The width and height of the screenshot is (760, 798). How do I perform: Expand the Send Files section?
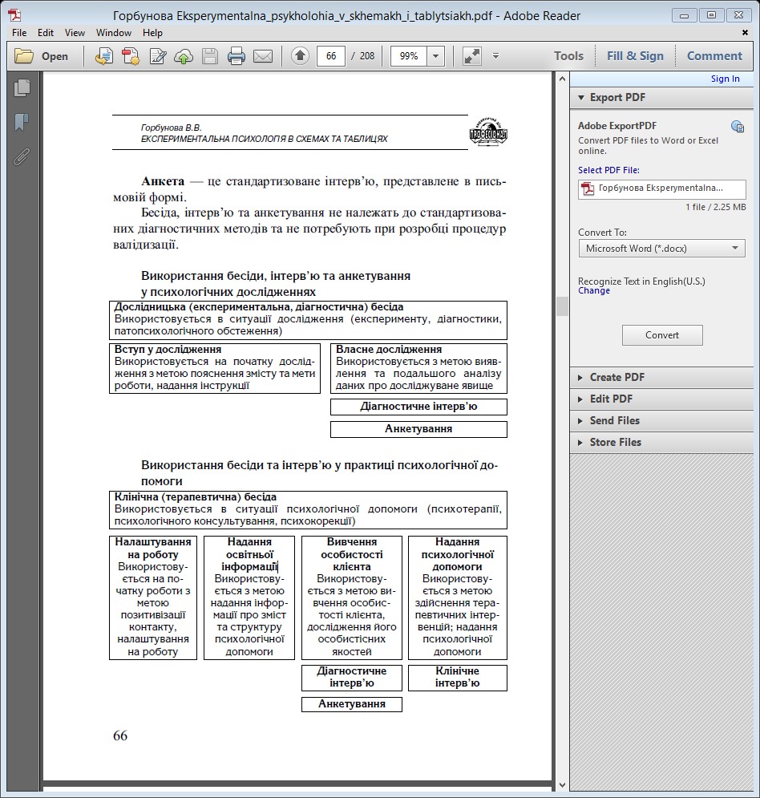pyautogui.click(x=615, y=420)
